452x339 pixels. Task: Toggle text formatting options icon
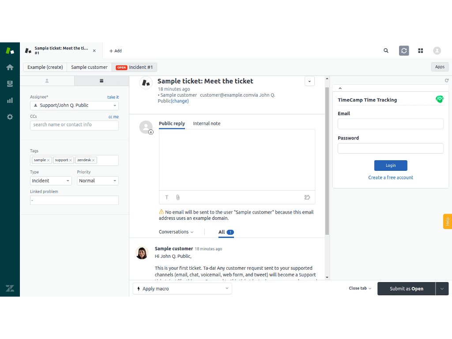tap(167, 197)
